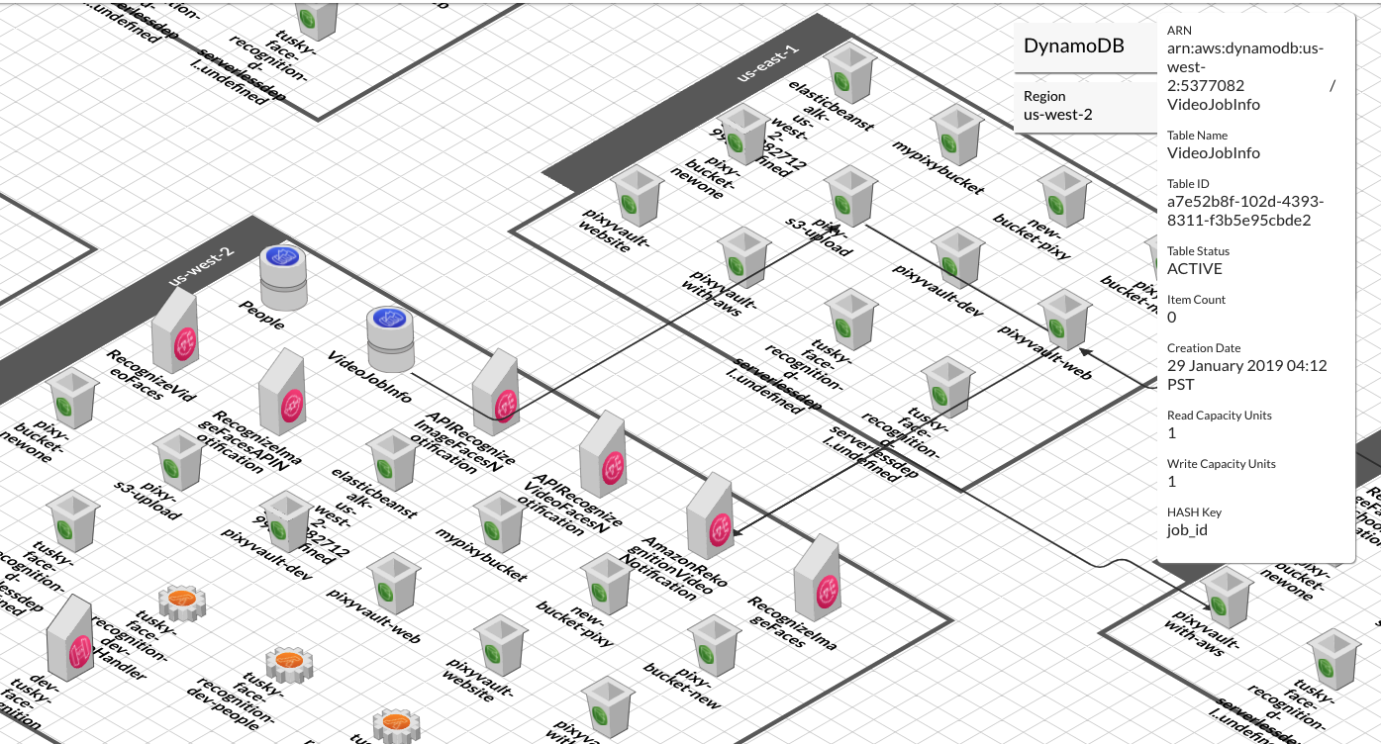Select dev-tusky-face-recognition Lambda icon

[x=70, y=639]
